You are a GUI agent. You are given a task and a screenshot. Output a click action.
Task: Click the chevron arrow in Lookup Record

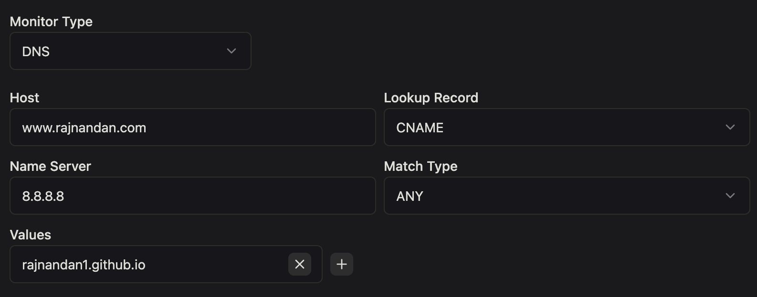pyautogui.click(x=730, y=127)
